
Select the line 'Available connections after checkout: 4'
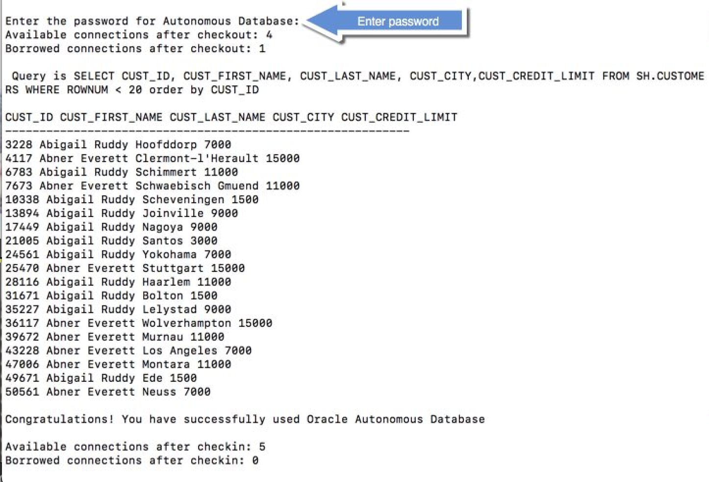point(139,35)
